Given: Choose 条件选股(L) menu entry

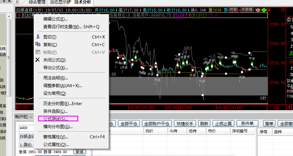Looking at the screenshot, I should click(x=71, y=111).
